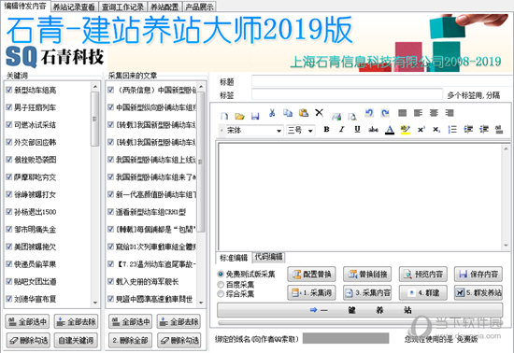Viewport: 514px width, 353px height.
Task: Click 保存内容 save button
Action: pyautogui.click(x=478, y=274)
